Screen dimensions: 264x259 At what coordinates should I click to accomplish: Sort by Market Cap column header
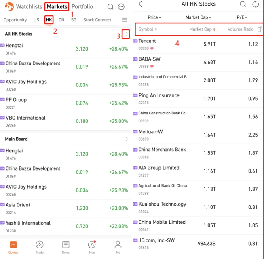point(203,29)
